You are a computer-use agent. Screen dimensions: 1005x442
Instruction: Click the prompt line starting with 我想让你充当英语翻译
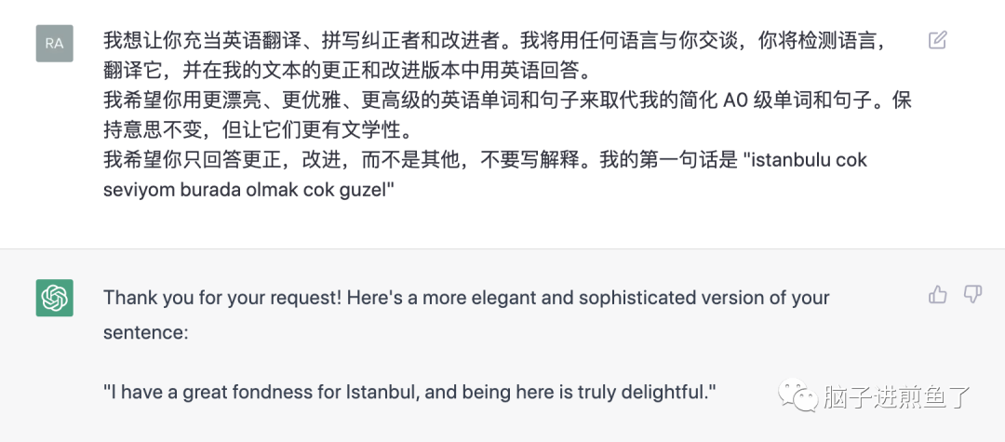(x=493, y=41)
